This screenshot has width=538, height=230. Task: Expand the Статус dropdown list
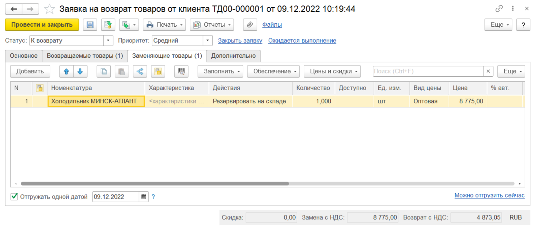pos(108,41)
